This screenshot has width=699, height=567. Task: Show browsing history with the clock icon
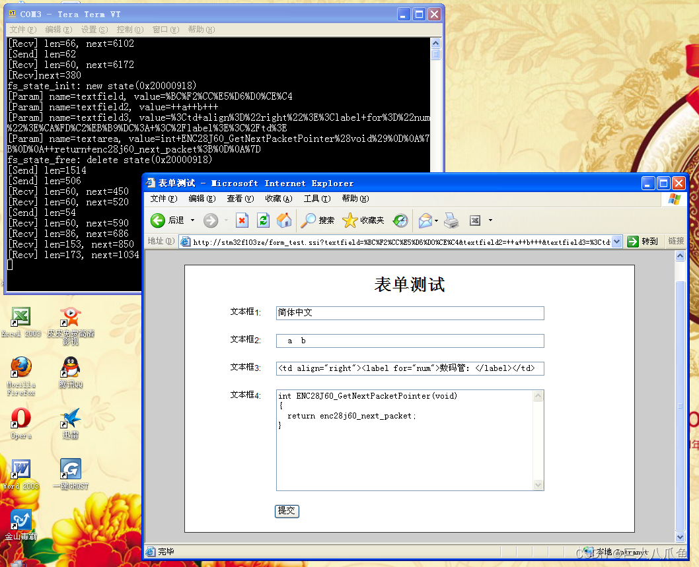coord(400,220)
